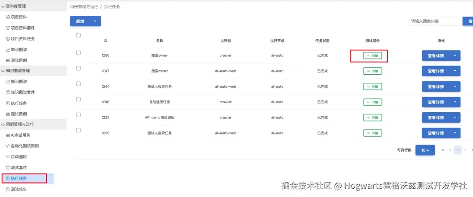Screen dimensions: 473x197
Task: Click the name cell 自动遍历任务
Action: coord(159,102)
